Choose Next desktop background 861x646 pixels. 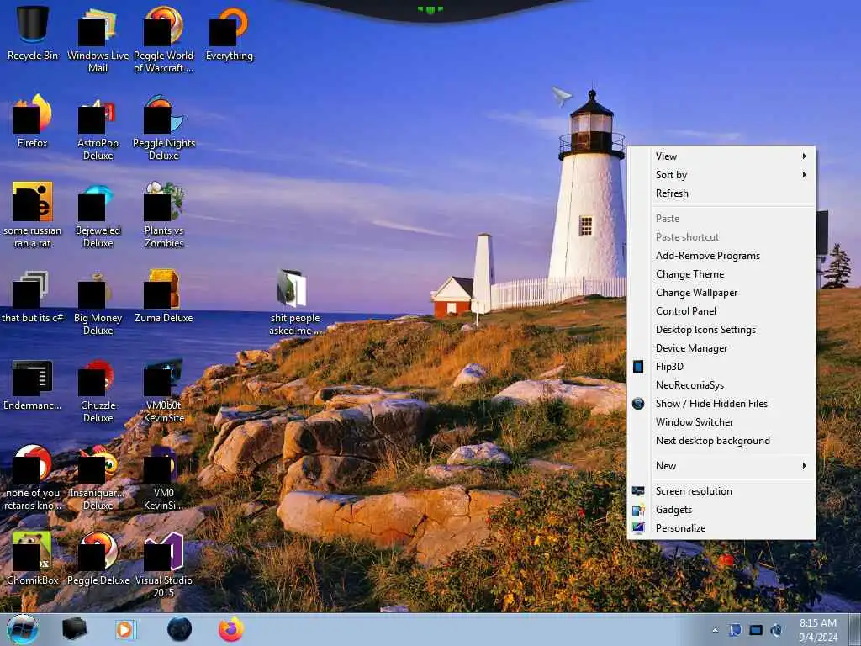coord(721,441)
